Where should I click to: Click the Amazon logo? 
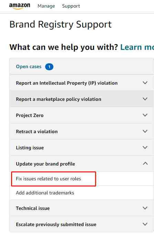pos(20,6)
